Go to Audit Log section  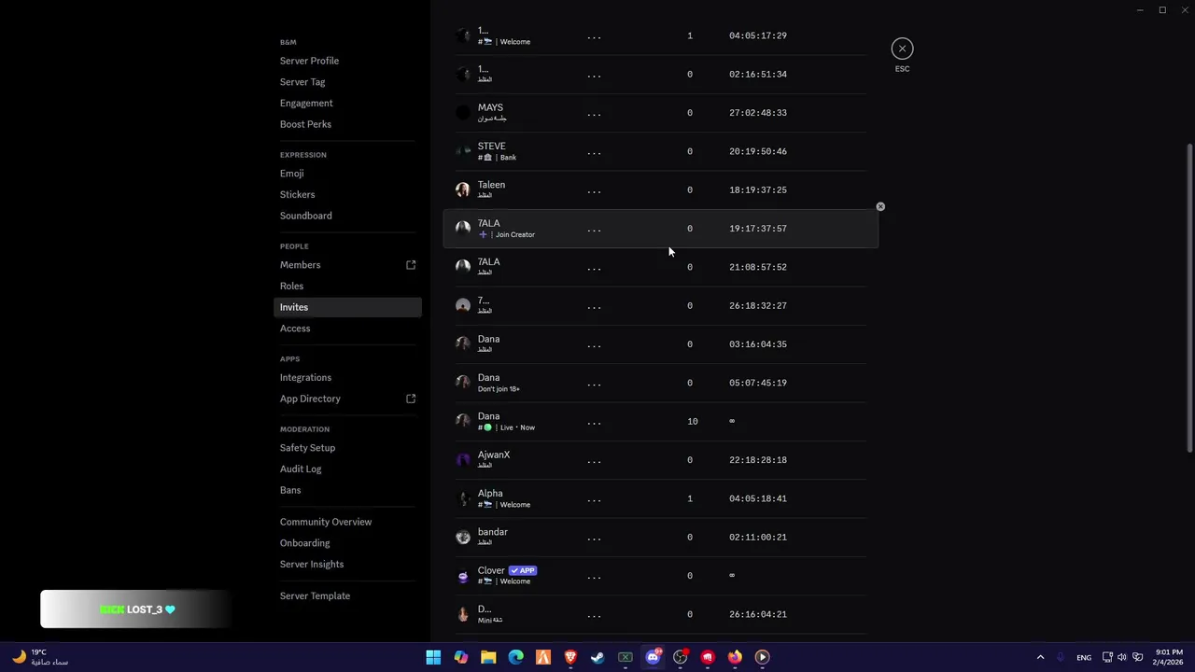click(x=301, y=469)
